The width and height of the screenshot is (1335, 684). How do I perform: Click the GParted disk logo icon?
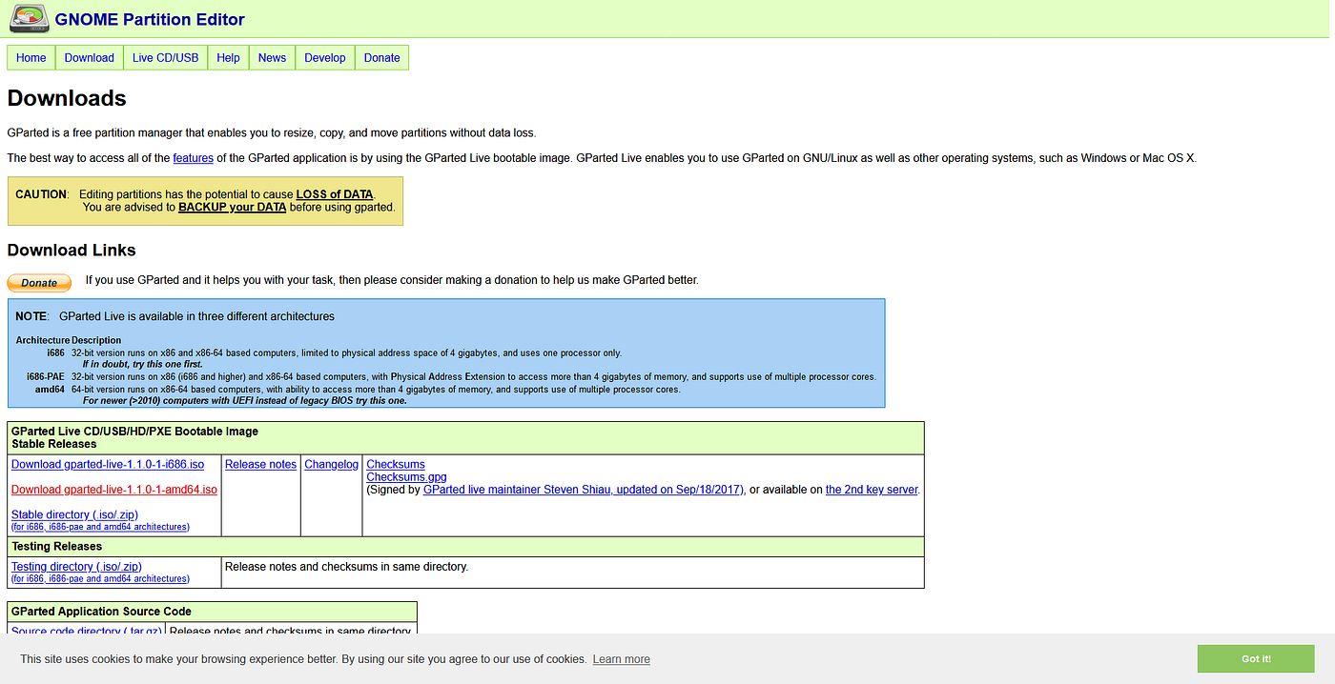click(29, 18)
